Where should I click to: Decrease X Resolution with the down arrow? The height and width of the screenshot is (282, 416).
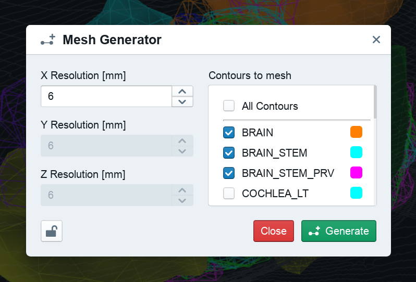(x=182, y=101)
